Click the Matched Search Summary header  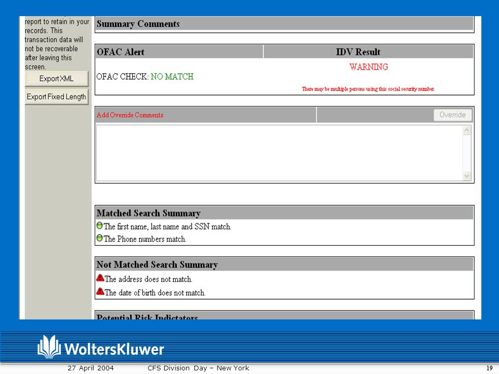pos(284,213)
